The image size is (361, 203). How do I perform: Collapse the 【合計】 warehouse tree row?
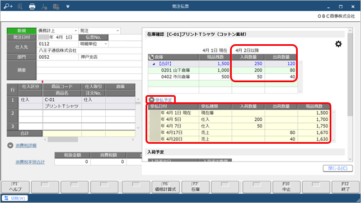154,64
